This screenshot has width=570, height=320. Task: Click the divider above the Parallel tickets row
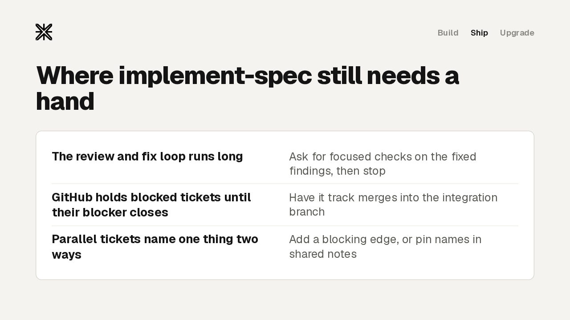coord(285,226)
